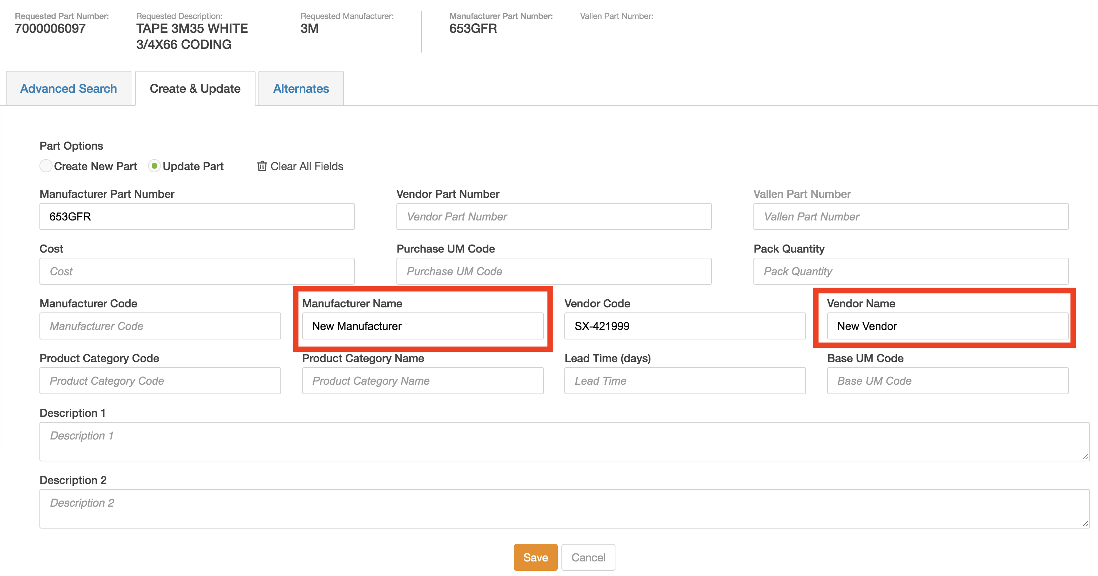This screenshot has height=576, width=1098.
Task: Select the Create New Part radio button
Action: 46,166
